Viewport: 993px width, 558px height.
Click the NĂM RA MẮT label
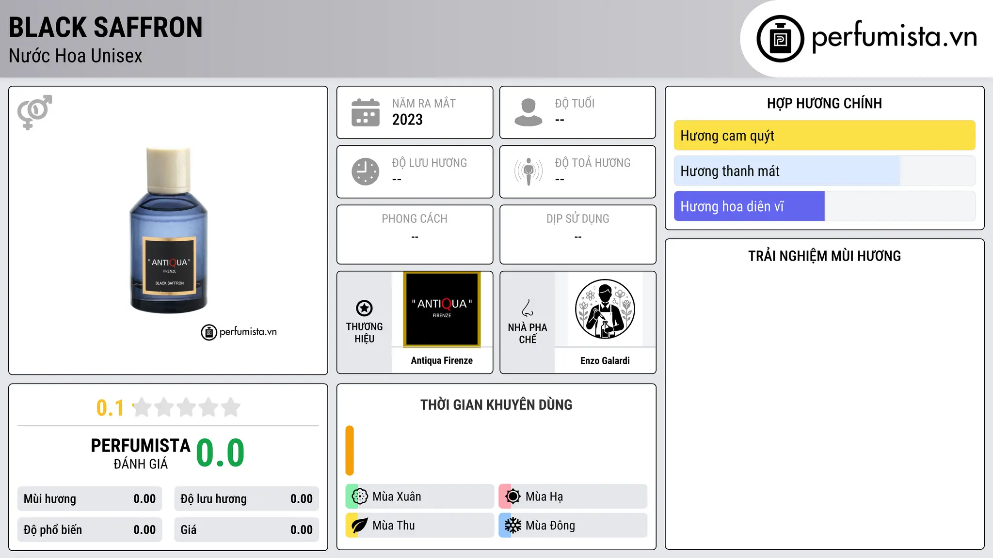(424, 103)
